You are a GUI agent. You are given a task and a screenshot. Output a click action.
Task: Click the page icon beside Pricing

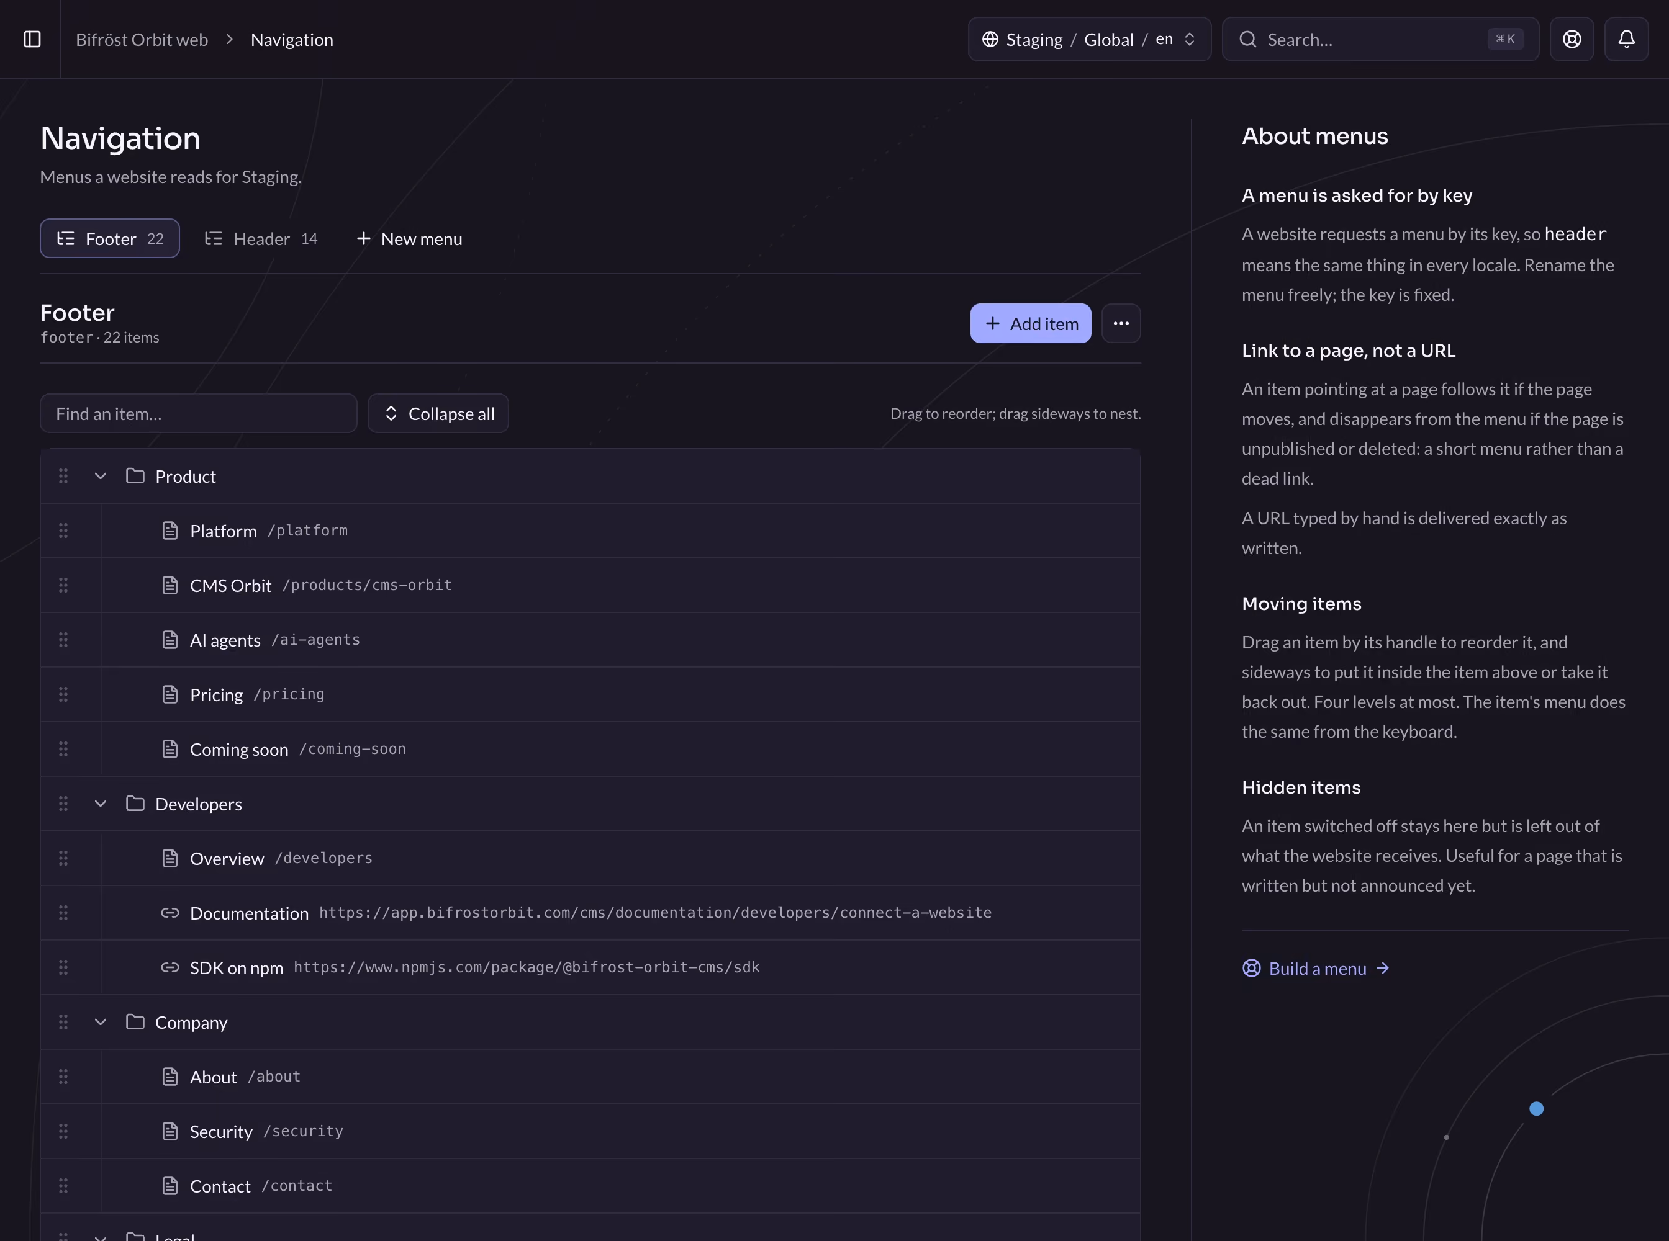click(x=170, y=694)
